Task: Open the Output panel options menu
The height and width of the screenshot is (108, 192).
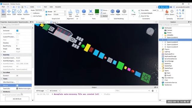Action: pos(156,91)
